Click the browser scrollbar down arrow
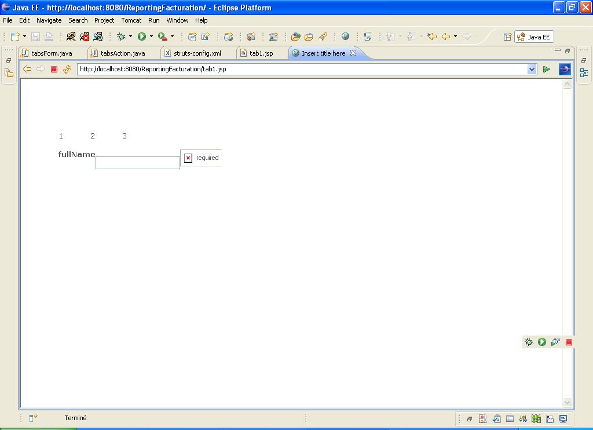 click(567, 403)
